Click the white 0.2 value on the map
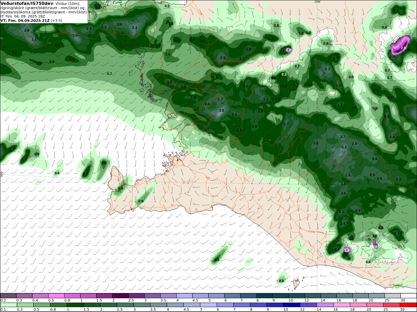This screenshot has width=417, height=312. pyautogui.click(x=284, y=74)
